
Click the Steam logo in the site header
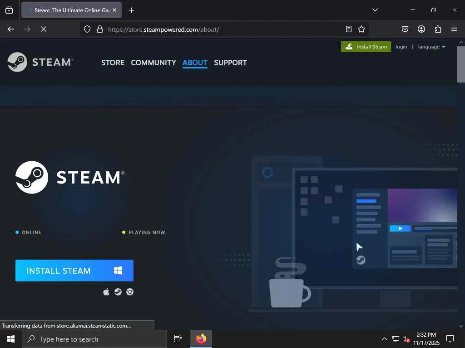click(40, 62)
